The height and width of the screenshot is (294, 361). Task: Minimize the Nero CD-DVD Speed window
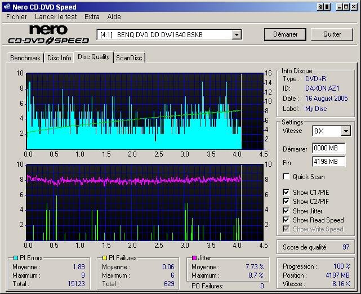pos(339,7)
